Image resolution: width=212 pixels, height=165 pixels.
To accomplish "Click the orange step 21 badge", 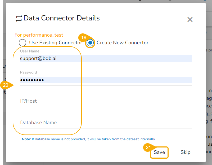I will click(148, 147).
